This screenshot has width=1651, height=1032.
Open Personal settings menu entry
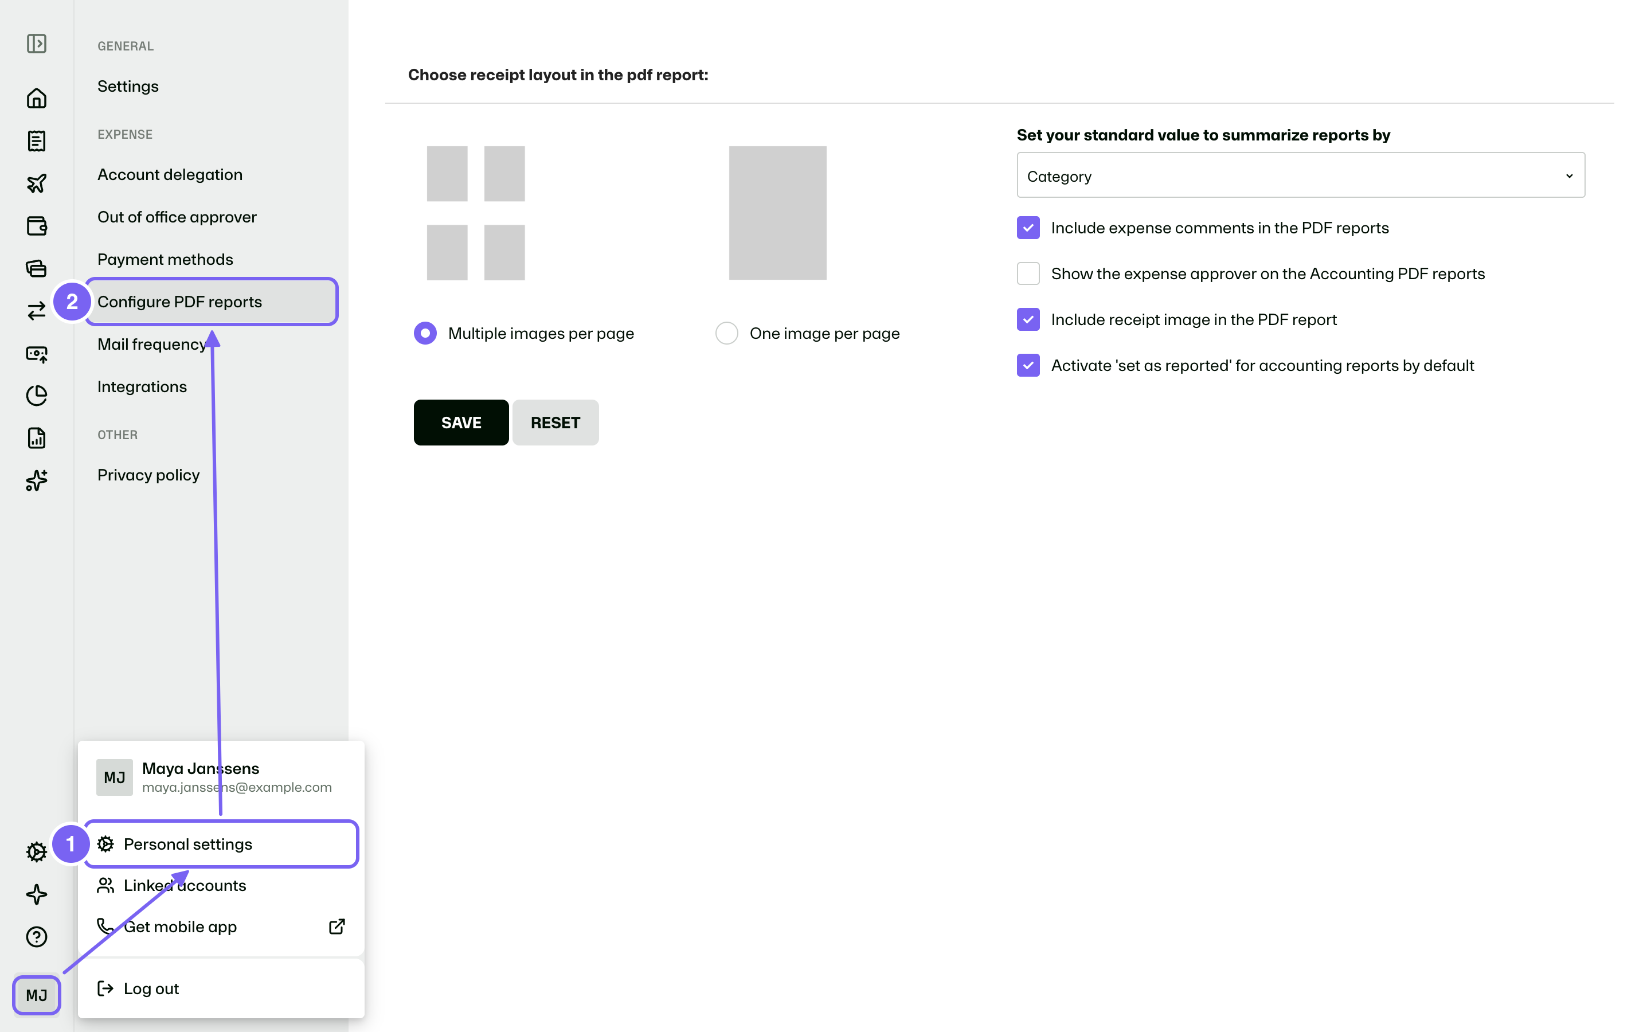221,843
